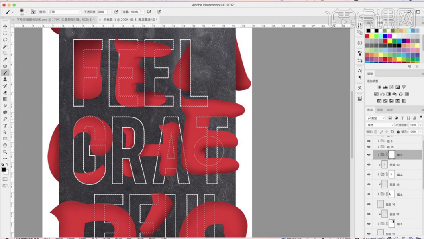Screen dimensions: 424x239
Task: Open layer filter 类型 dropdown
Action: click(x=375, y=118)
